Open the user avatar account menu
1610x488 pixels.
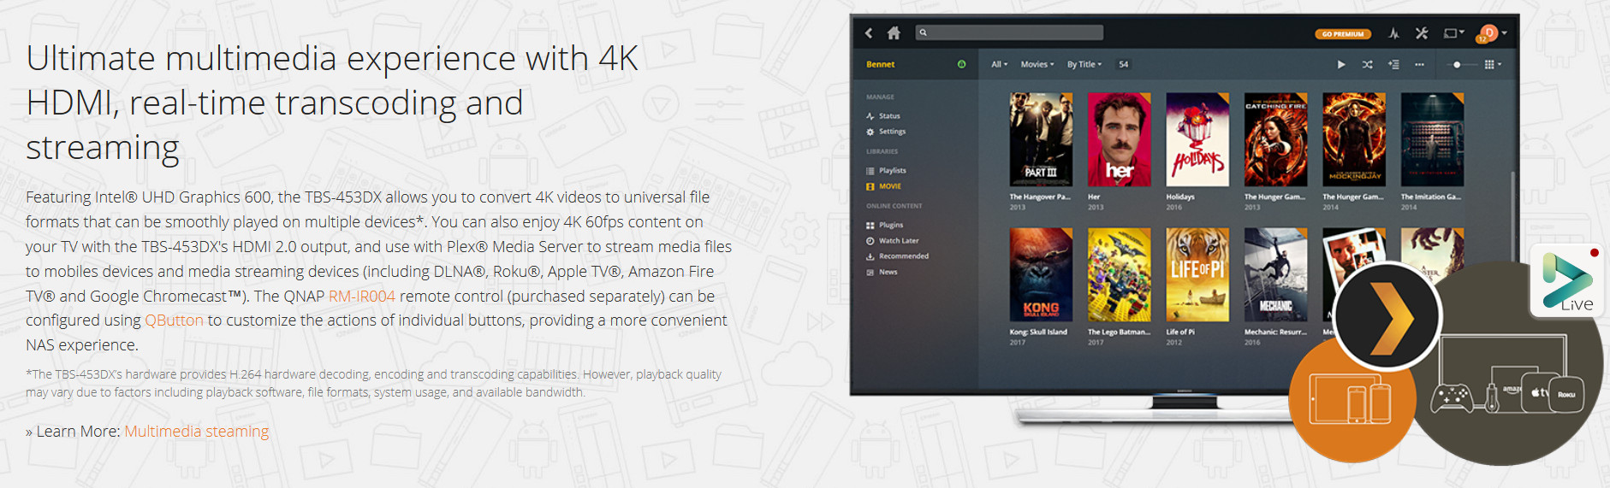click(1491, 33)
